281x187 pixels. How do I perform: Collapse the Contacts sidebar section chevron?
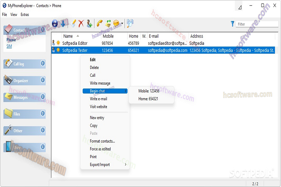pyautogui.click(x=43, y=29)
